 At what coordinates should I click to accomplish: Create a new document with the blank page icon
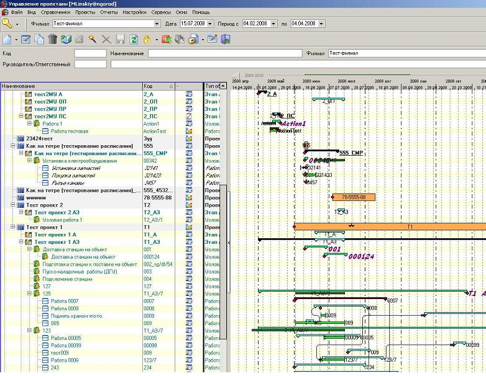7,39
